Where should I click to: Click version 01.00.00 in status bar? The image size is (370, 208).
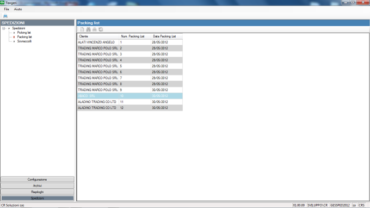tap(299, 205)
